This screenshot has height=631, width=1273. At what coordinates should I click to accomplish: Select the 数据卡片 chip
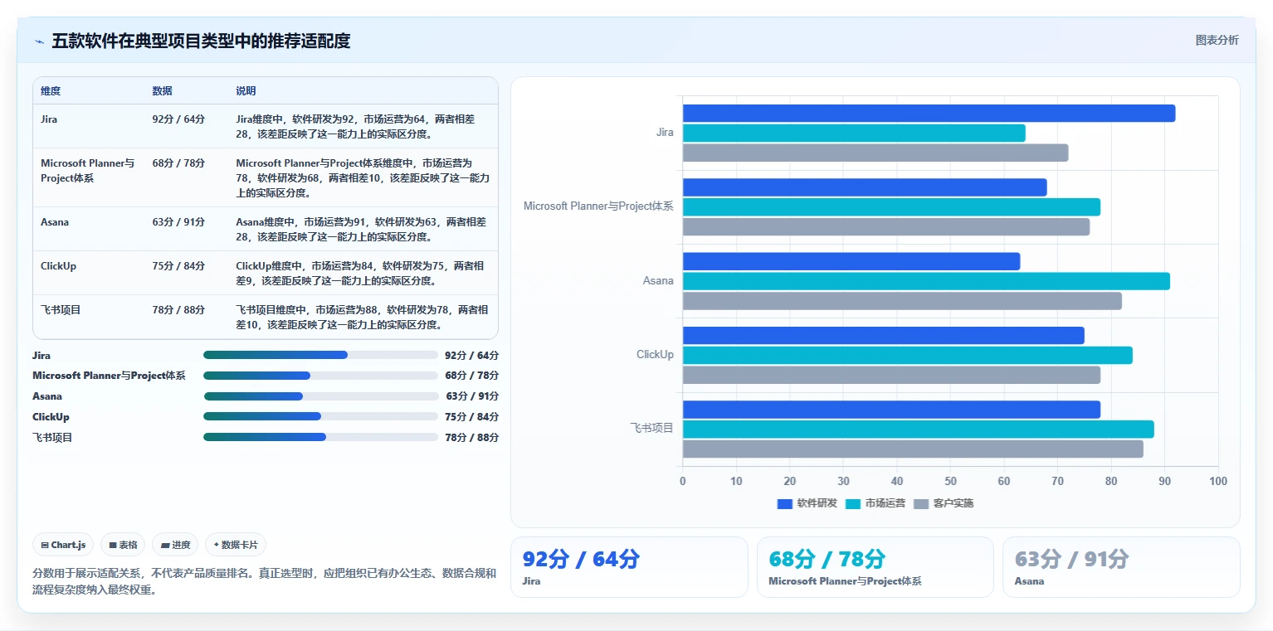236,545
